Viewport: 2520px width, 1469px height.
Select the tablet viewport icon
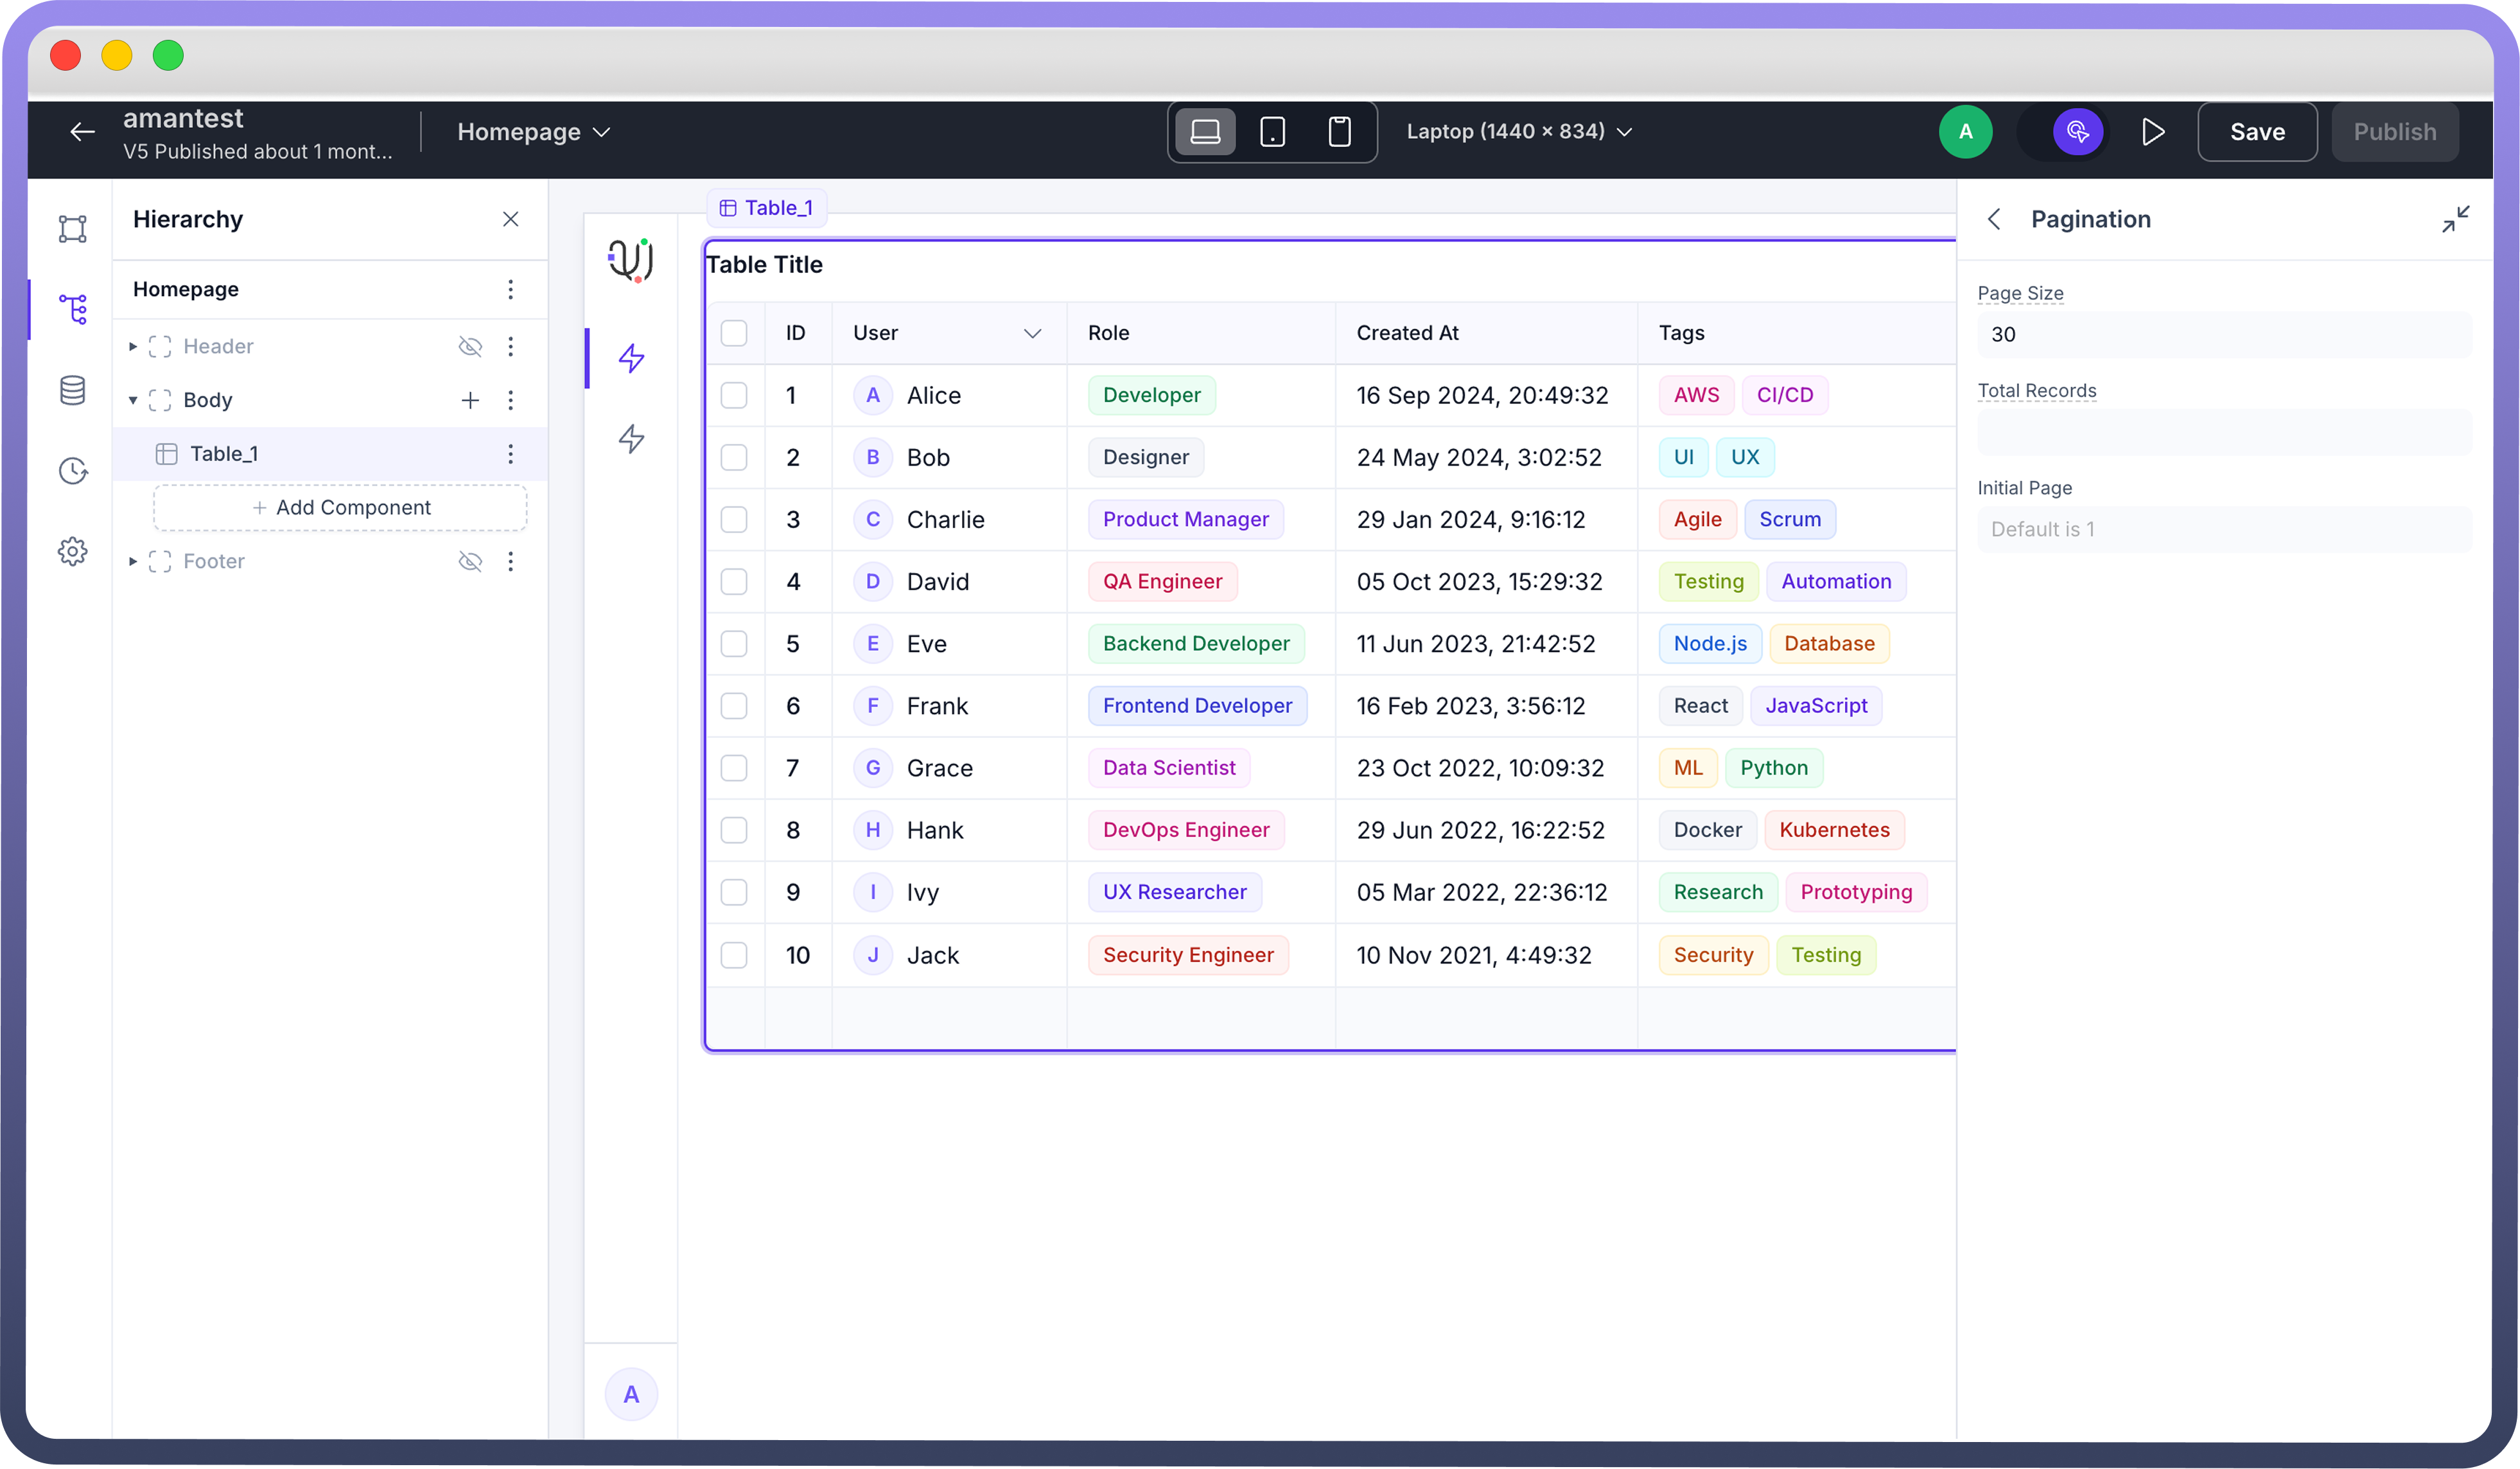[1272, 132]
